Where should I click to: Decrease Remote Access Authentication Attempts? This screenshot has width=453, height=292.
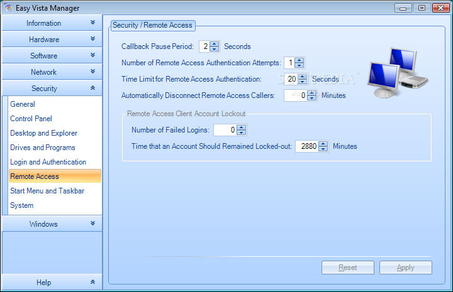(x=299, y=65)
